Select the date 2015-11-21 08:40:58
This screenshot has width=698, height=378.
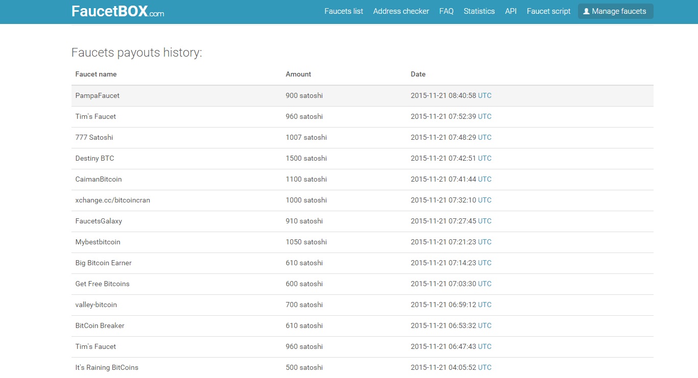coord(443,95)
